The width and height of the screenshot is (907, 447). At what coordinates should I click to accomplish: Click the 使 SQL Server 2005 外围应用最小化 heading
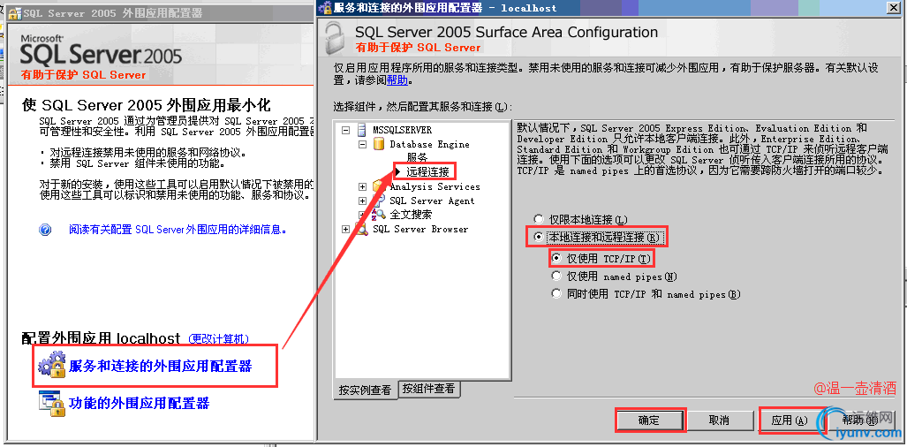[146, 105]
